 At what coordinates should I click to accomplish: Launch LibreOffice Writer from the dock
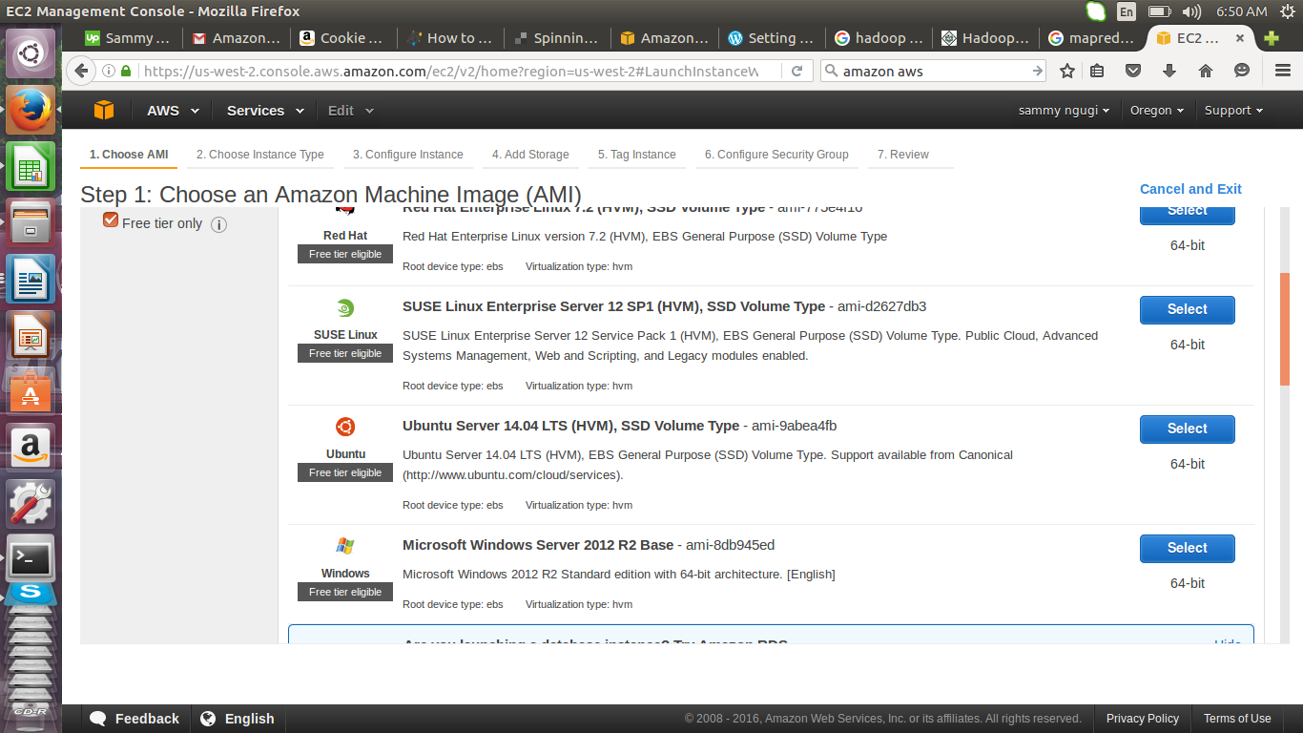[31, 279]
